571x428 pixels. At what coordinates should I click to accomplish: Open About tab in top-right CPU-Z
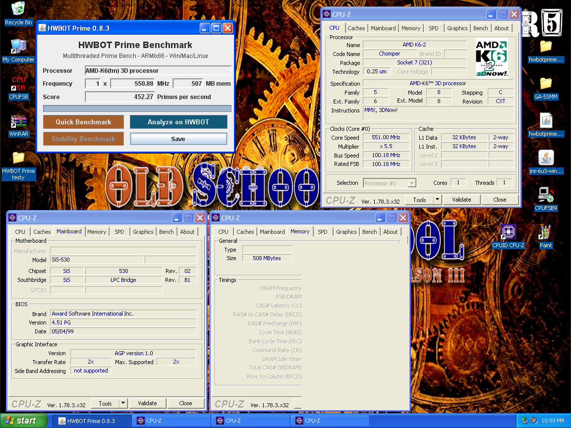502,28
